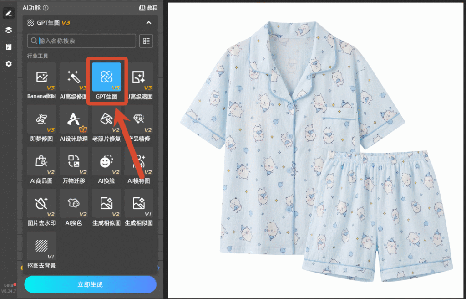
Task: Choose the 即梦修图 tool
Action: (41, 123)
